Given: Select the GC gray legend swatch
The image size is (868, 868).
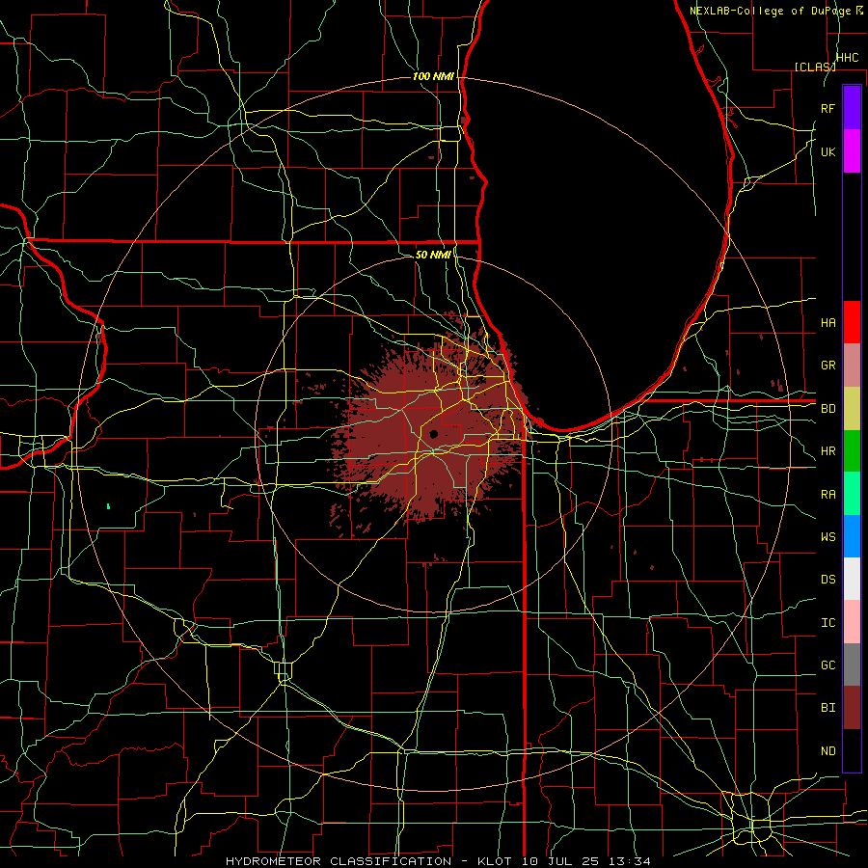Looking at the screenshot, I should point(852,665).
